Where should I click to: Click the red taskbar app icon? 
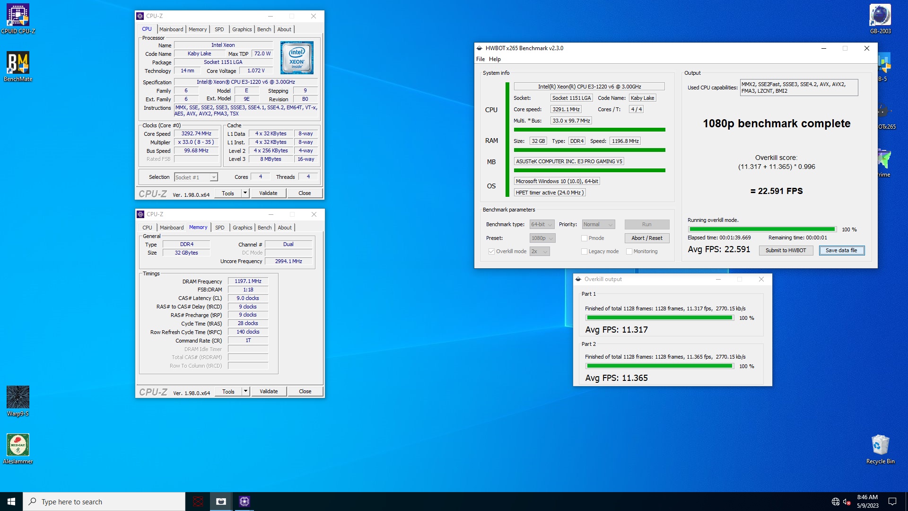point(198,502)
